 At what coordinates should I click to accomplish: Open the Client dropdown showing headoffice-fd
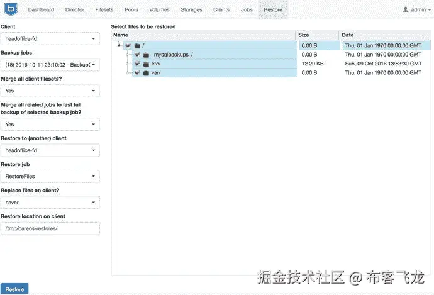point(50,39)
